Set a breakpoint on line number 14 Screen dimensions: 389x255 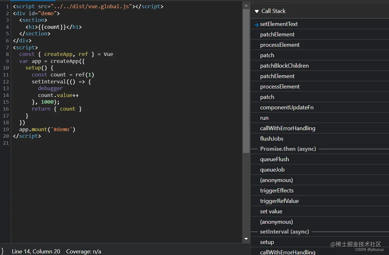tap(6, 95)
